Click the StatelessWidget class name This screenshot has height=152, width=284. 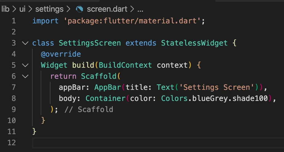194,43
